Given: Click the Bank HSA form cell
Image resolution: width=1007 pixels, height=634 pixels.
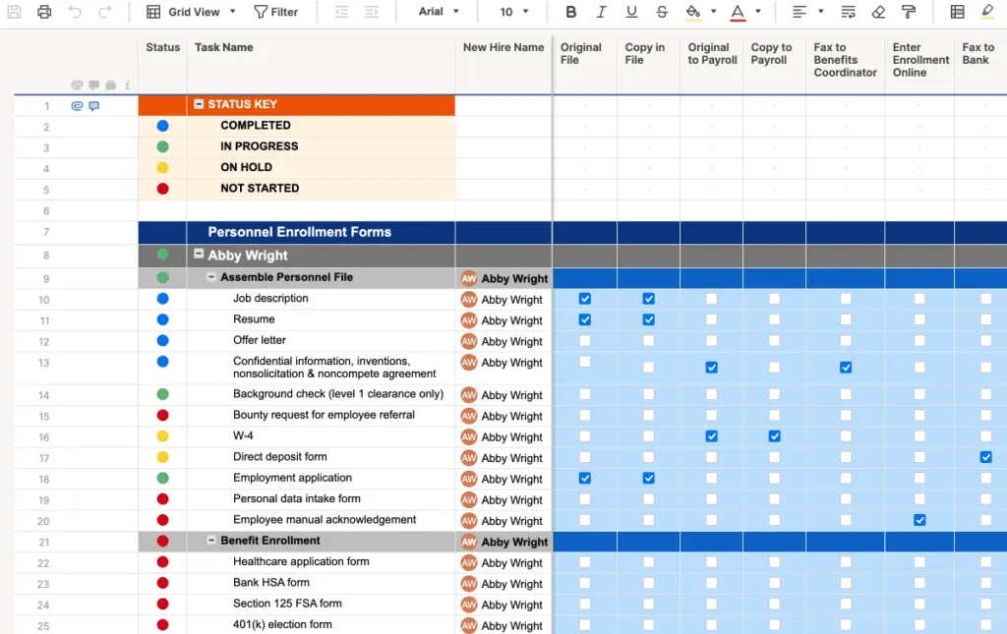Looking at the screenshot, I should point(322,583).
